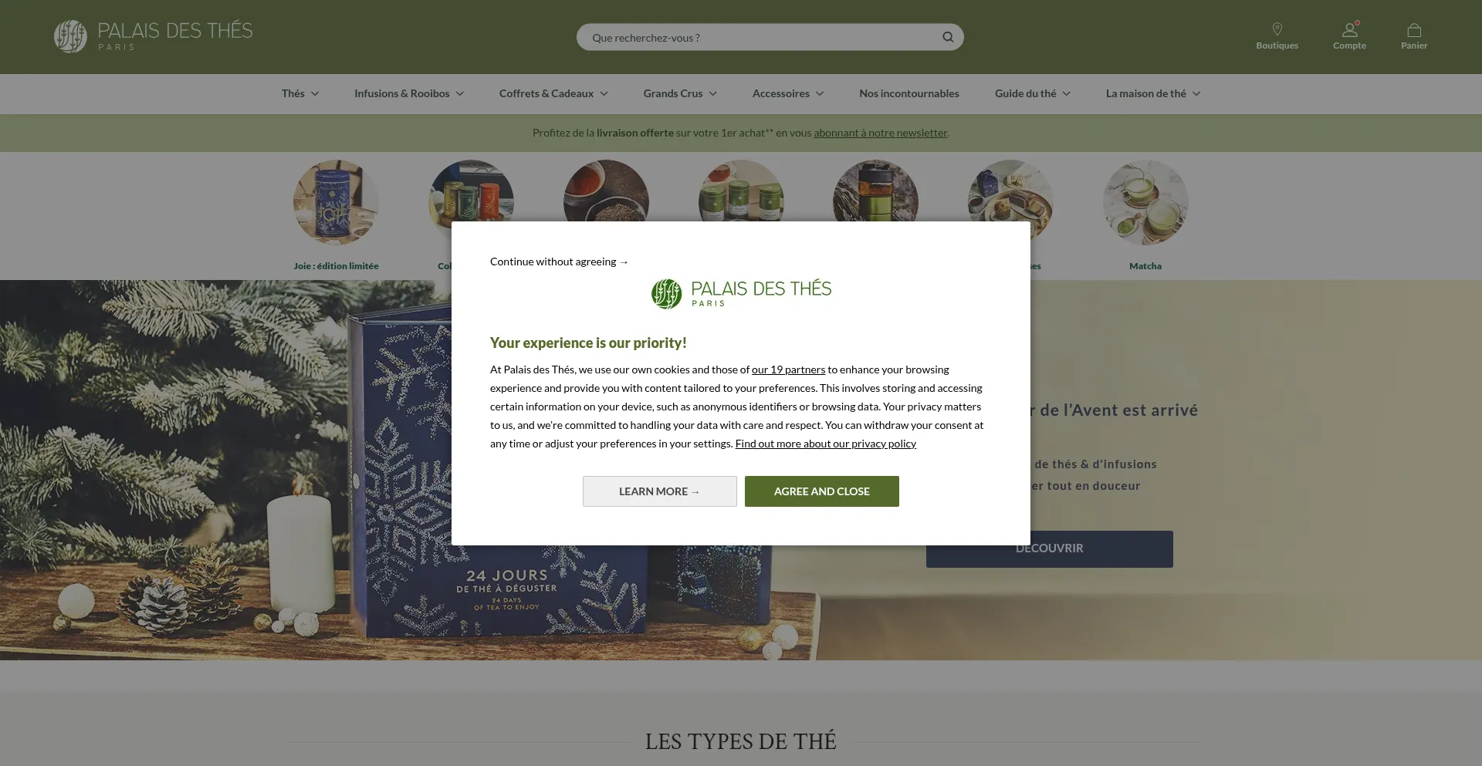Focus the Que recherchez-vous search field
The height and width of the screenshot is (766, 1482).
(x=760, y=37)
